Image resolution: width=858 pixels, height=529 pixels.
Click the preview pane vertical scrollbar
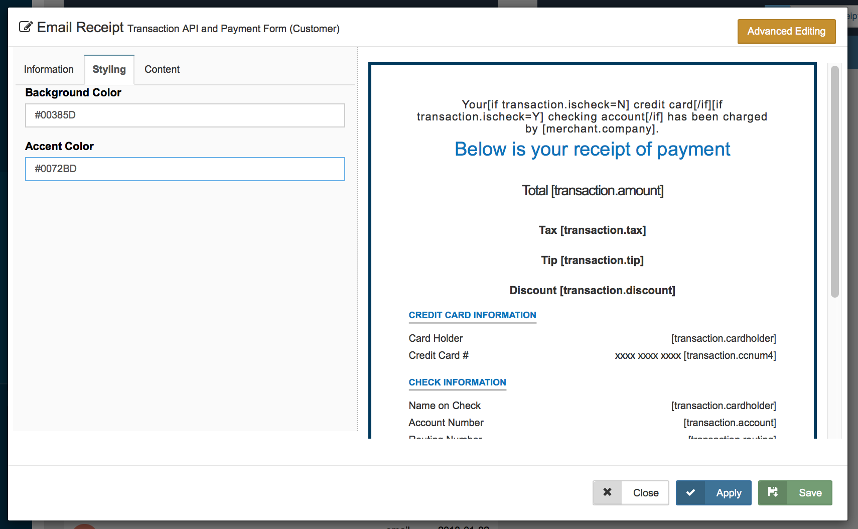(834, 182)
